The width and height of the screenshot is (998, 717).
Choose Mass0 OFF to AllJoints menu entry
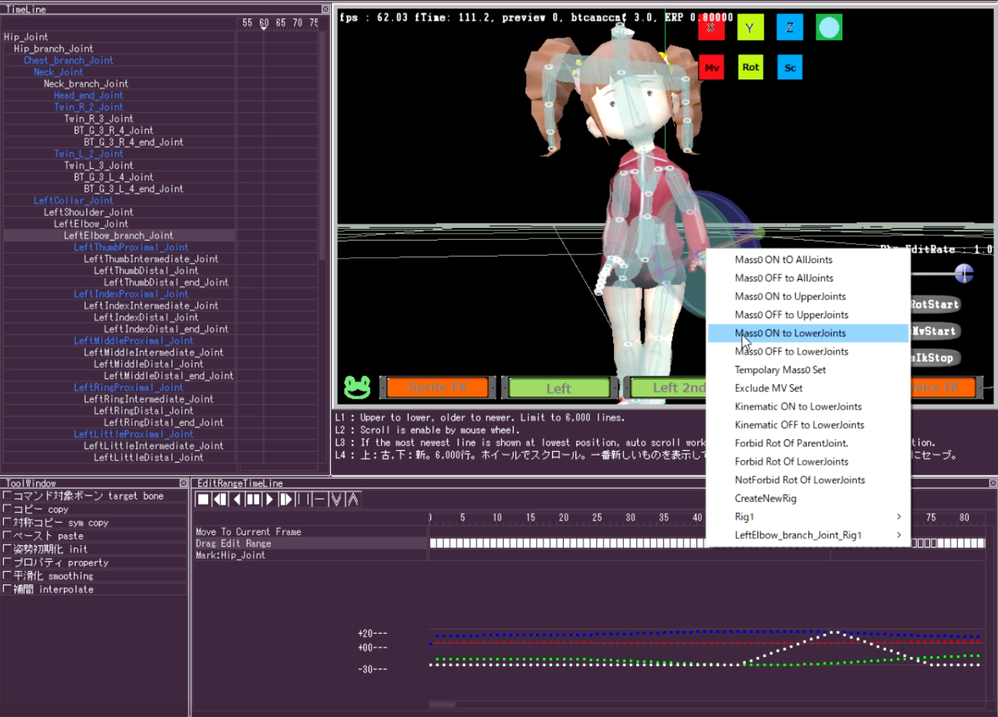[784, 278]
